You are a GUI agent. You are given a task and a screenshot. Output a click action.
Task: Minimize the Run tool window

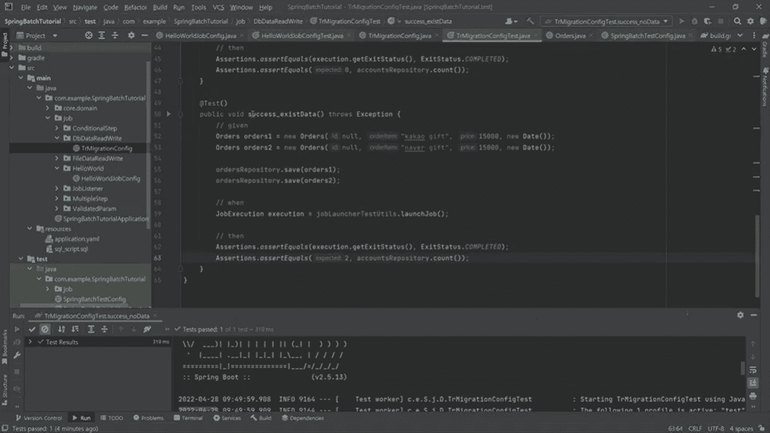(x=753, y=315)
